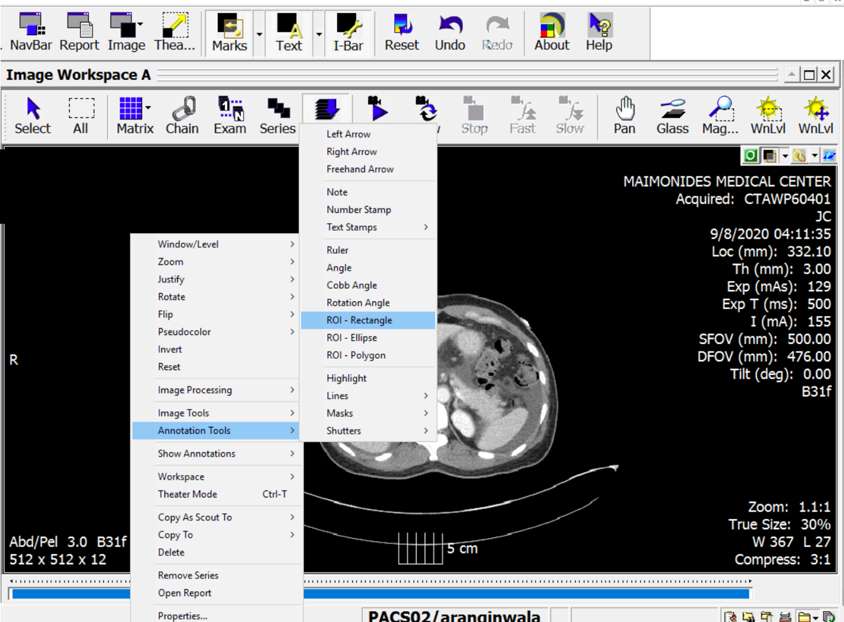Image resolution: width=844 pixels, height=622 pixels.
Task: Click the Reset button in the top toolbar
Action: click(x=402, y=33)
